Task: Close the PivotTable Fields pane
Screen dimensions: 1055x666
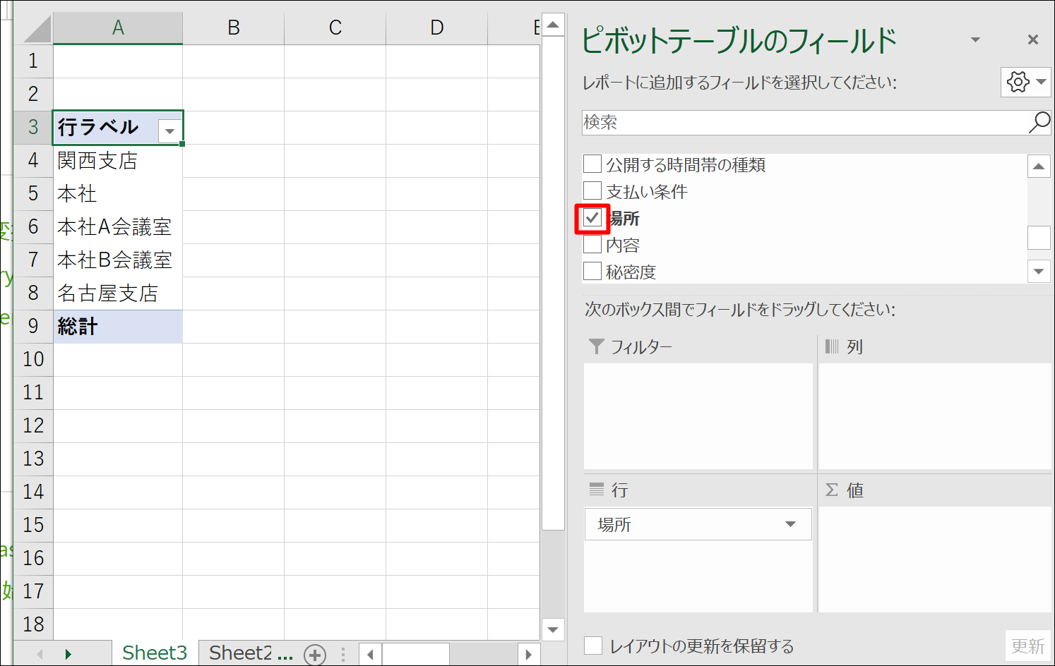Action: 1032,40
